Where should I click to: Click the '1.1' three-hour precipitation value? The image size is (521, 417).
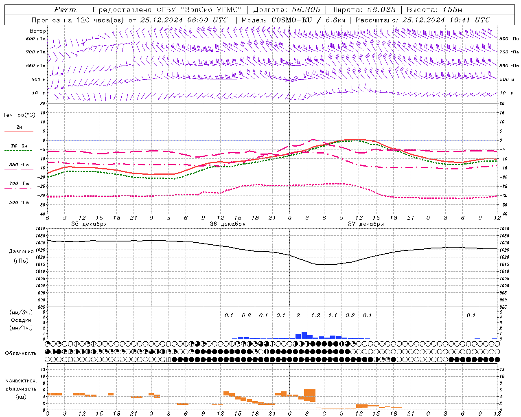point(333,315)
